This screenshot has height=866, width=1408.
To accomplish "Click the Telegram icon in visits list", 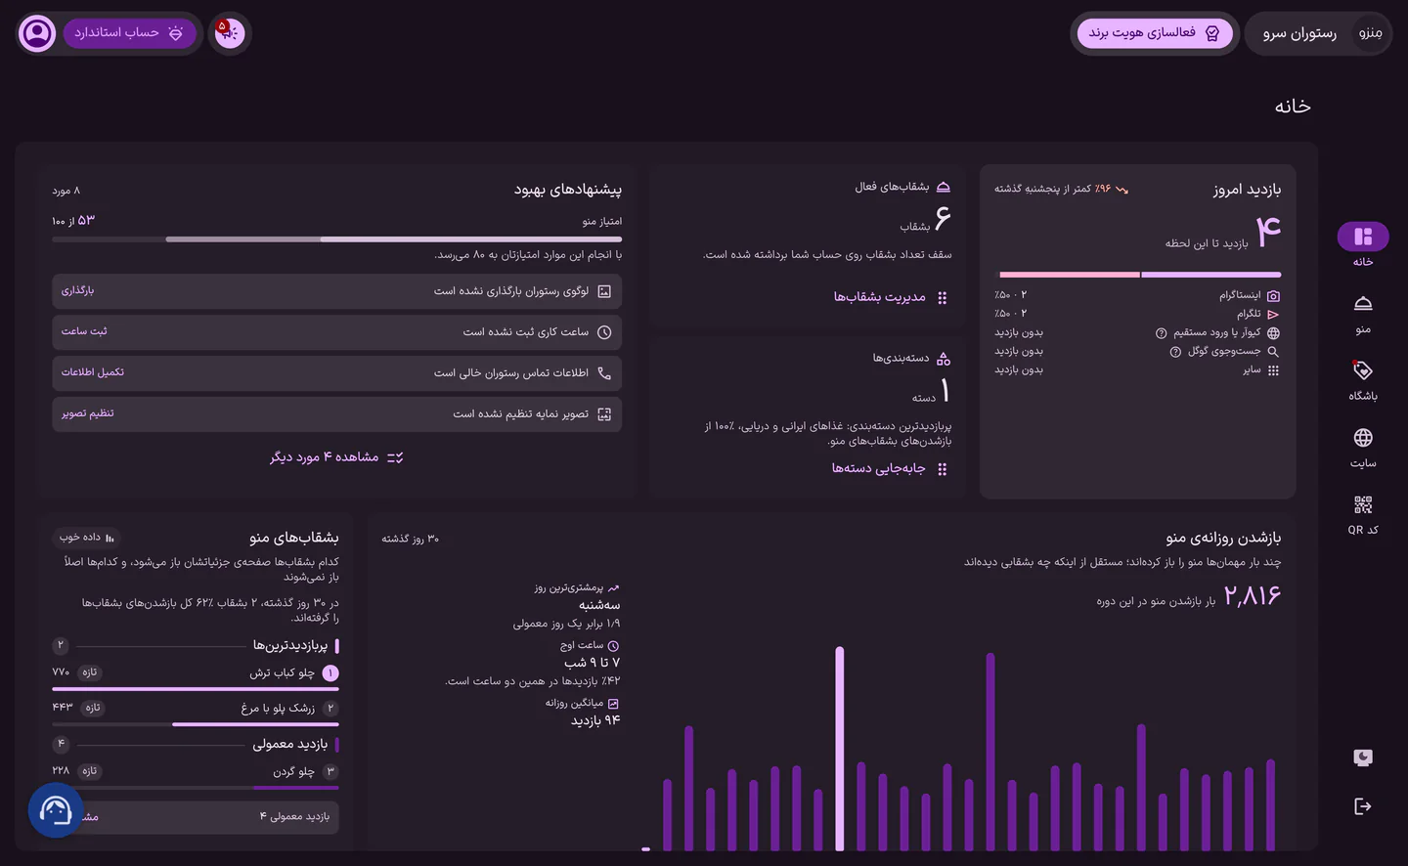I will click(1273, 315).
